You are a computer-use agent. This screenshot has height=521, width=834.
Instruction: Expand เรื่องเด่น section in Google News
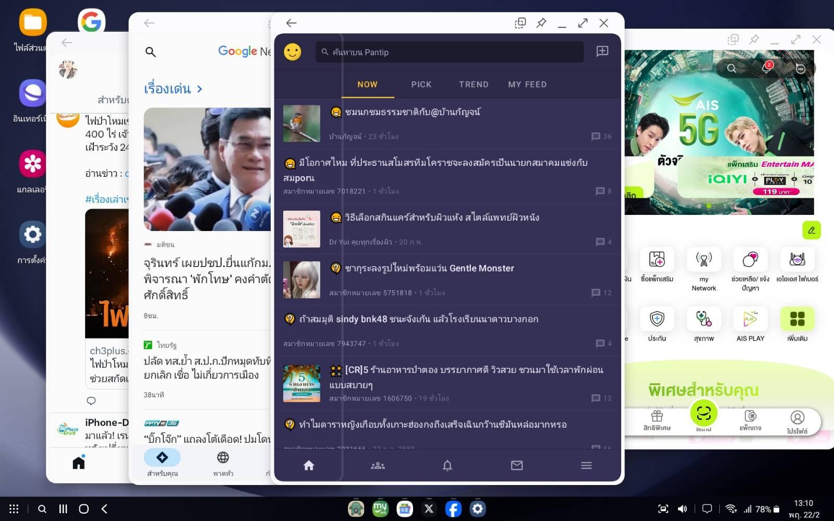pyautogui.click(x=173, y=89)
